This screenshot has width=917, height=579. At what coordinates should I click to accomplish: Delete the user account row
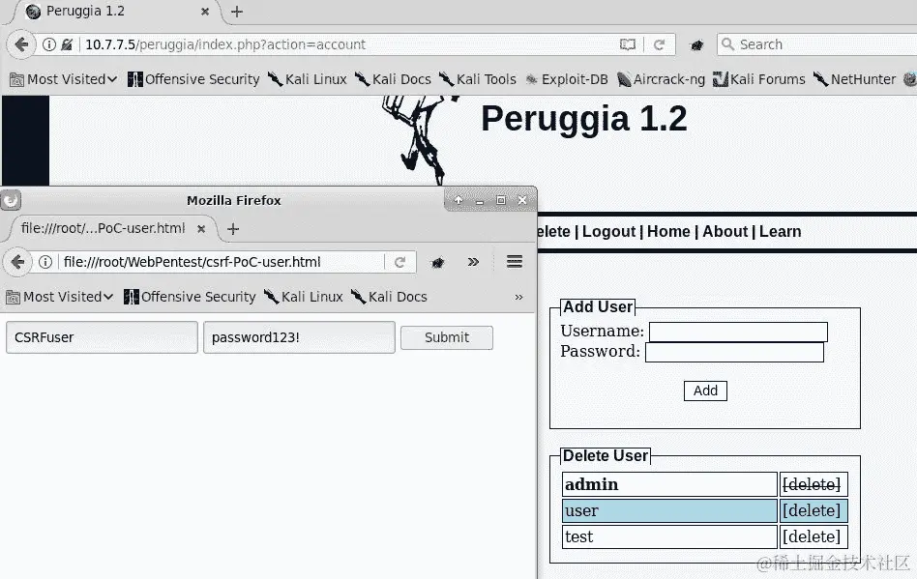coord(812,510)
